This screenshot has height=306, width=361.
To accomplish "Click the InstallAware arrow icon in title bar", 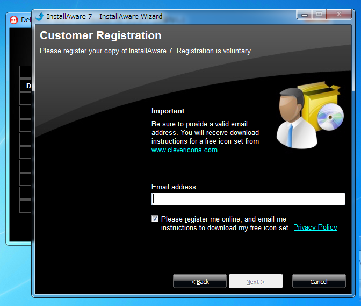I will pyautogui.click(x=40, y=17).
